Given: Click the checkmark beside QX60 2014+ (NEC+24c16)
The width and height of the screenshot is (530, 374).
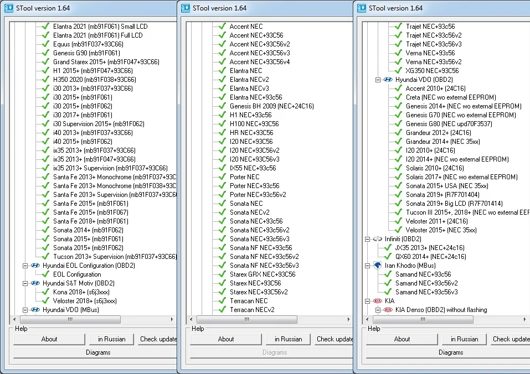Looking at the screenshot, I should point(388,257).
